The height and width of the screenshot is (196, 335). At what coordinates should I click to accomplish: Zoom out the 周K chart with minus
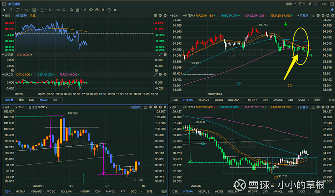(155, 107)
